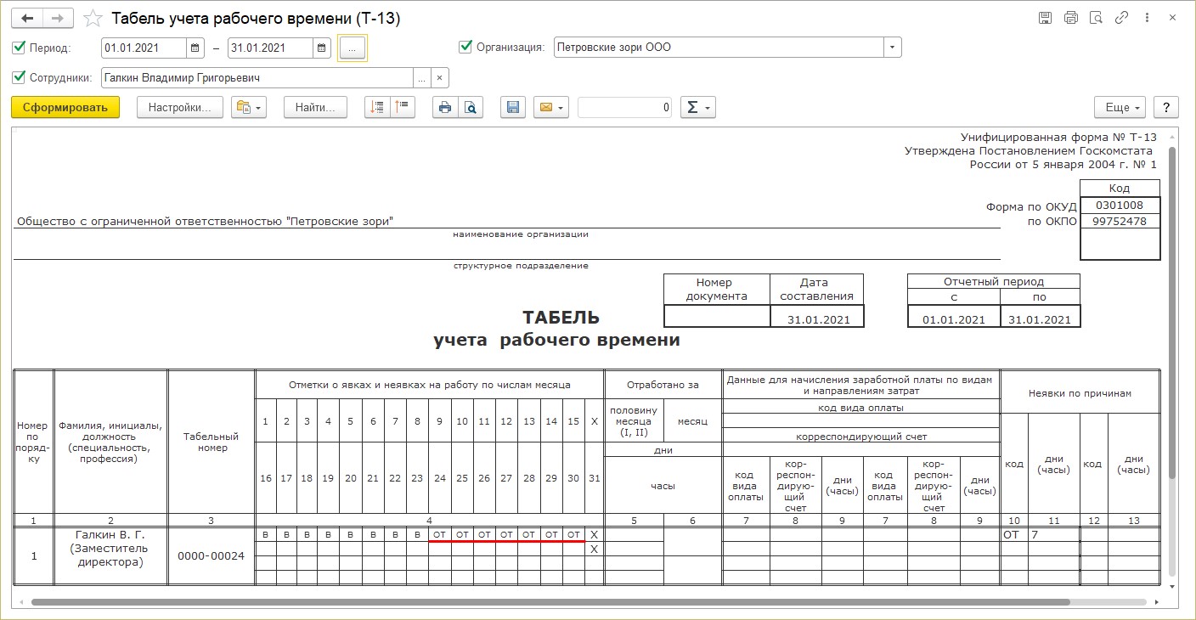Screen dimensions: 1196x620
Task: Open help with the question mark button
Action: 1166,107
